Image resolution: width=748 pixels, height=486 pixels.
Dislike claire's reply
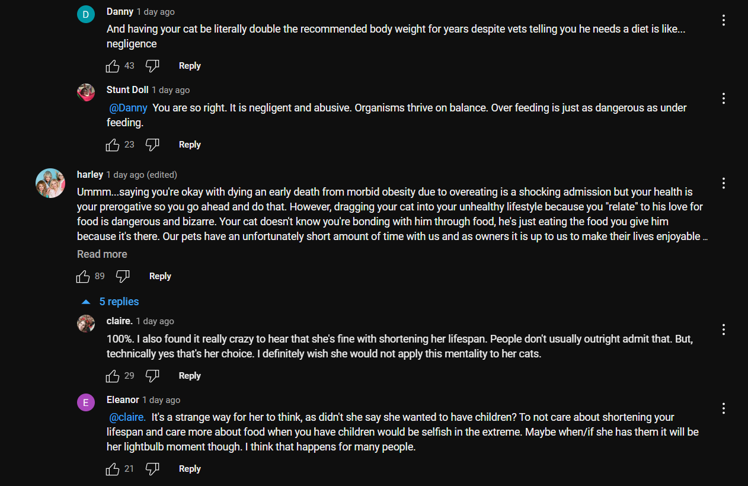152,376
